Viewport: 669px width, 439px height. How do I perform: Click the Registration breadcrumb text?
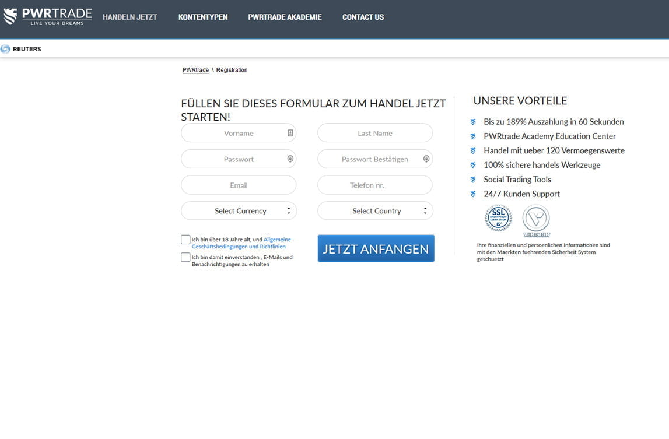coord(232,70)
